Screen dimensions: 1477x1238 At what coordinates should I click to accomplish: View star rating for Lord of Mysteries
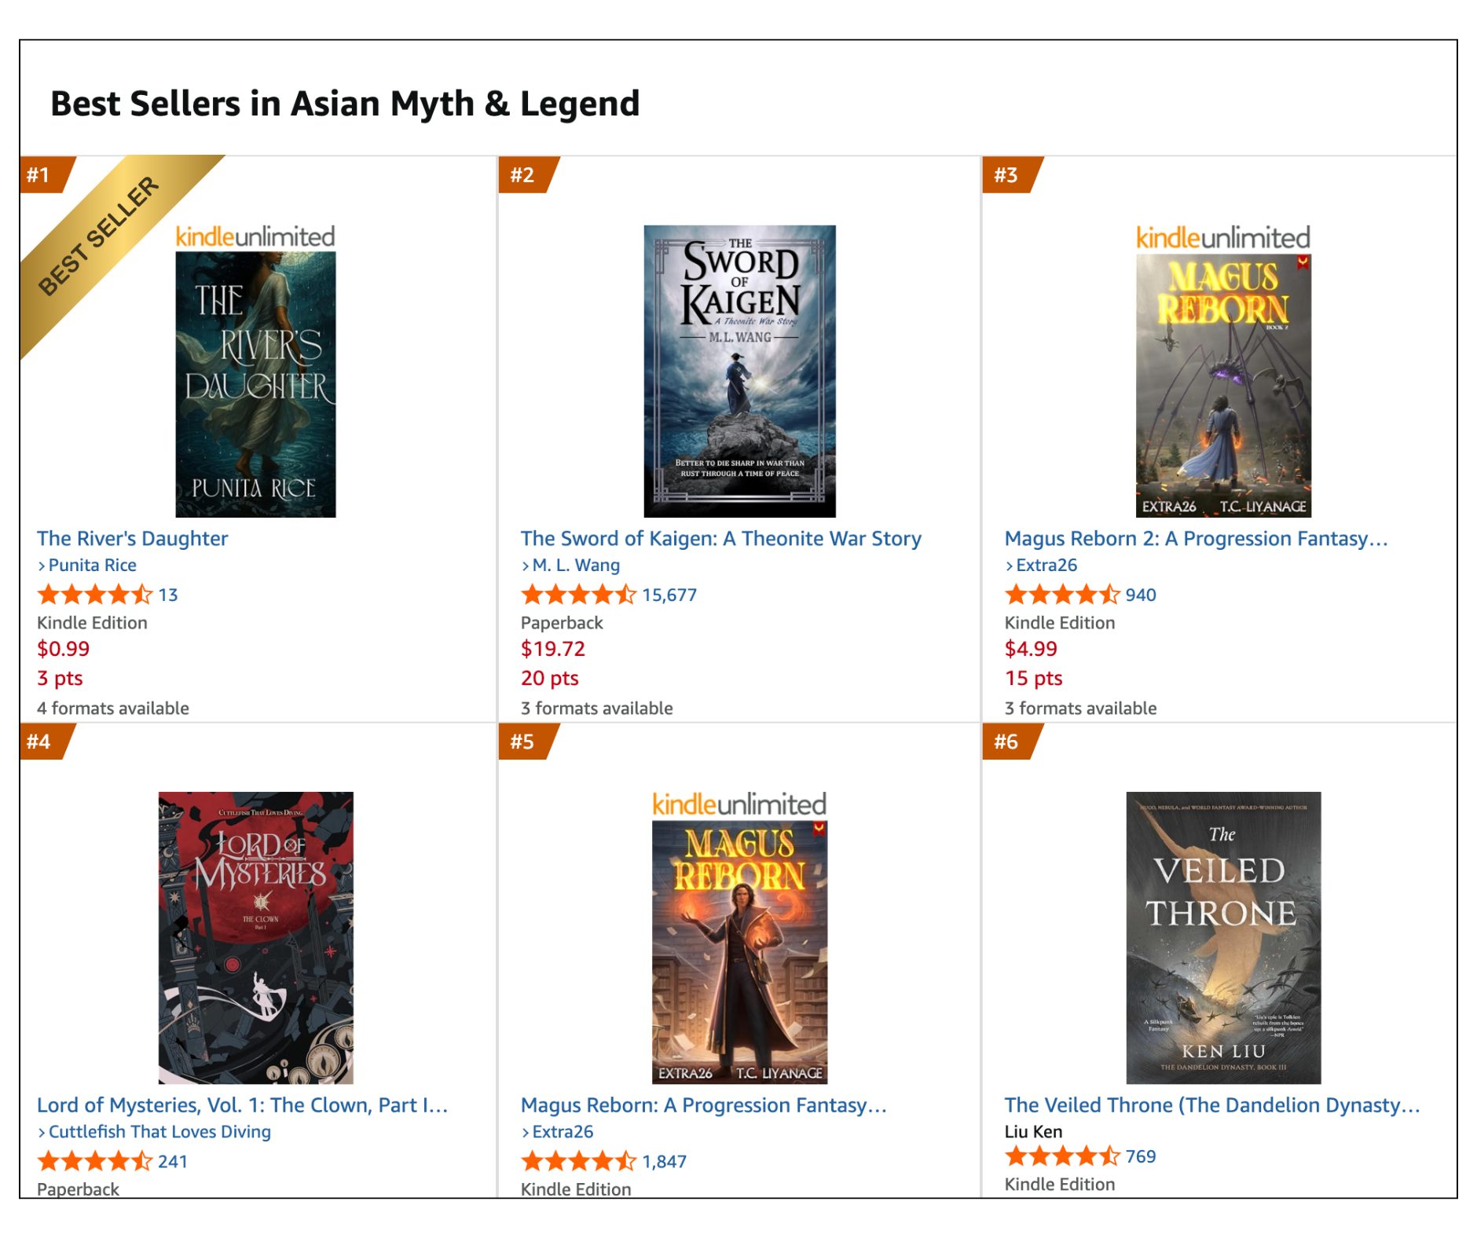pyautogui.click(x=94, y=1161)
